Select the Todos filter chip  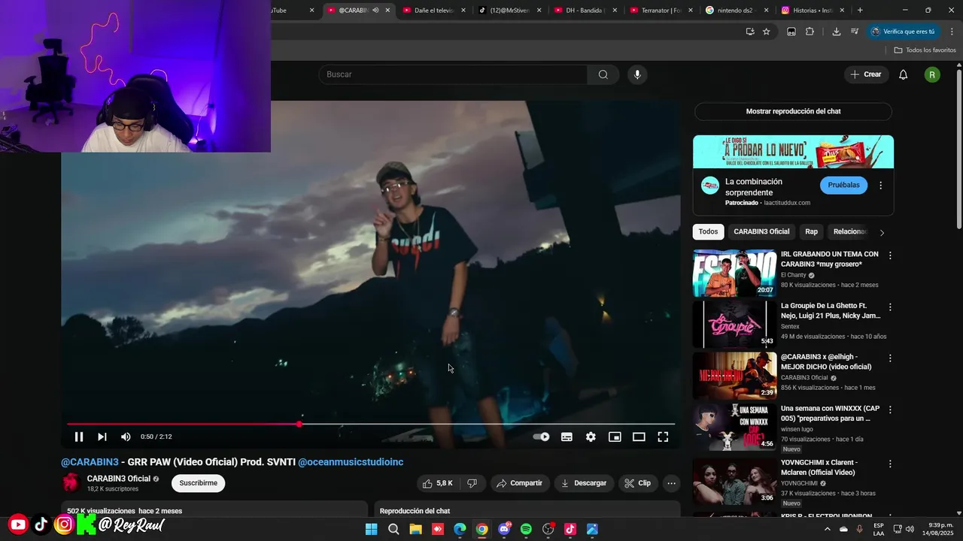pyautogui.click(x=708, y=231)
